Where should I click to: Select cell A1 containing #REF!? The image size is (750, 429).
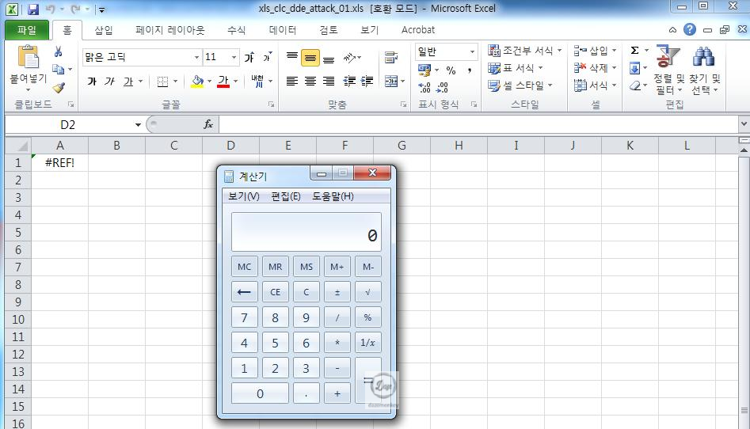(59, 162)
